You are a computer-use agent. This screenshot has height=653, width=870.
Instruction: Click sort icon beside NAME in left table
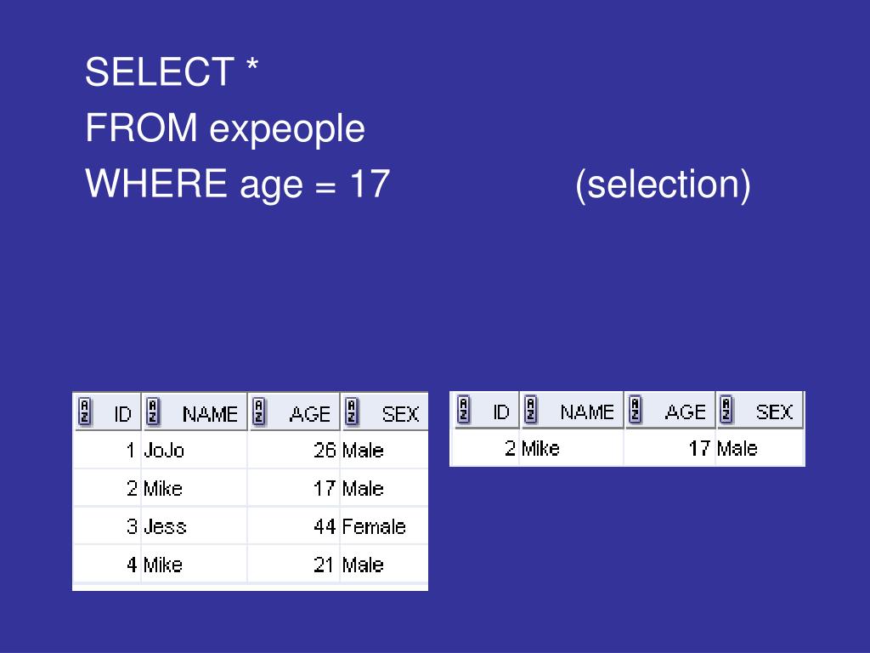point(153,412)
